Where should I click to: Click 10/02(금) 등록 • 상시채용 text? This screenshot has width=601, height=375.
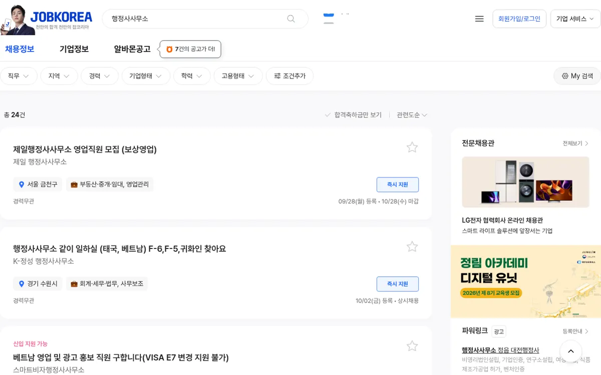click(x=387, y=301)
